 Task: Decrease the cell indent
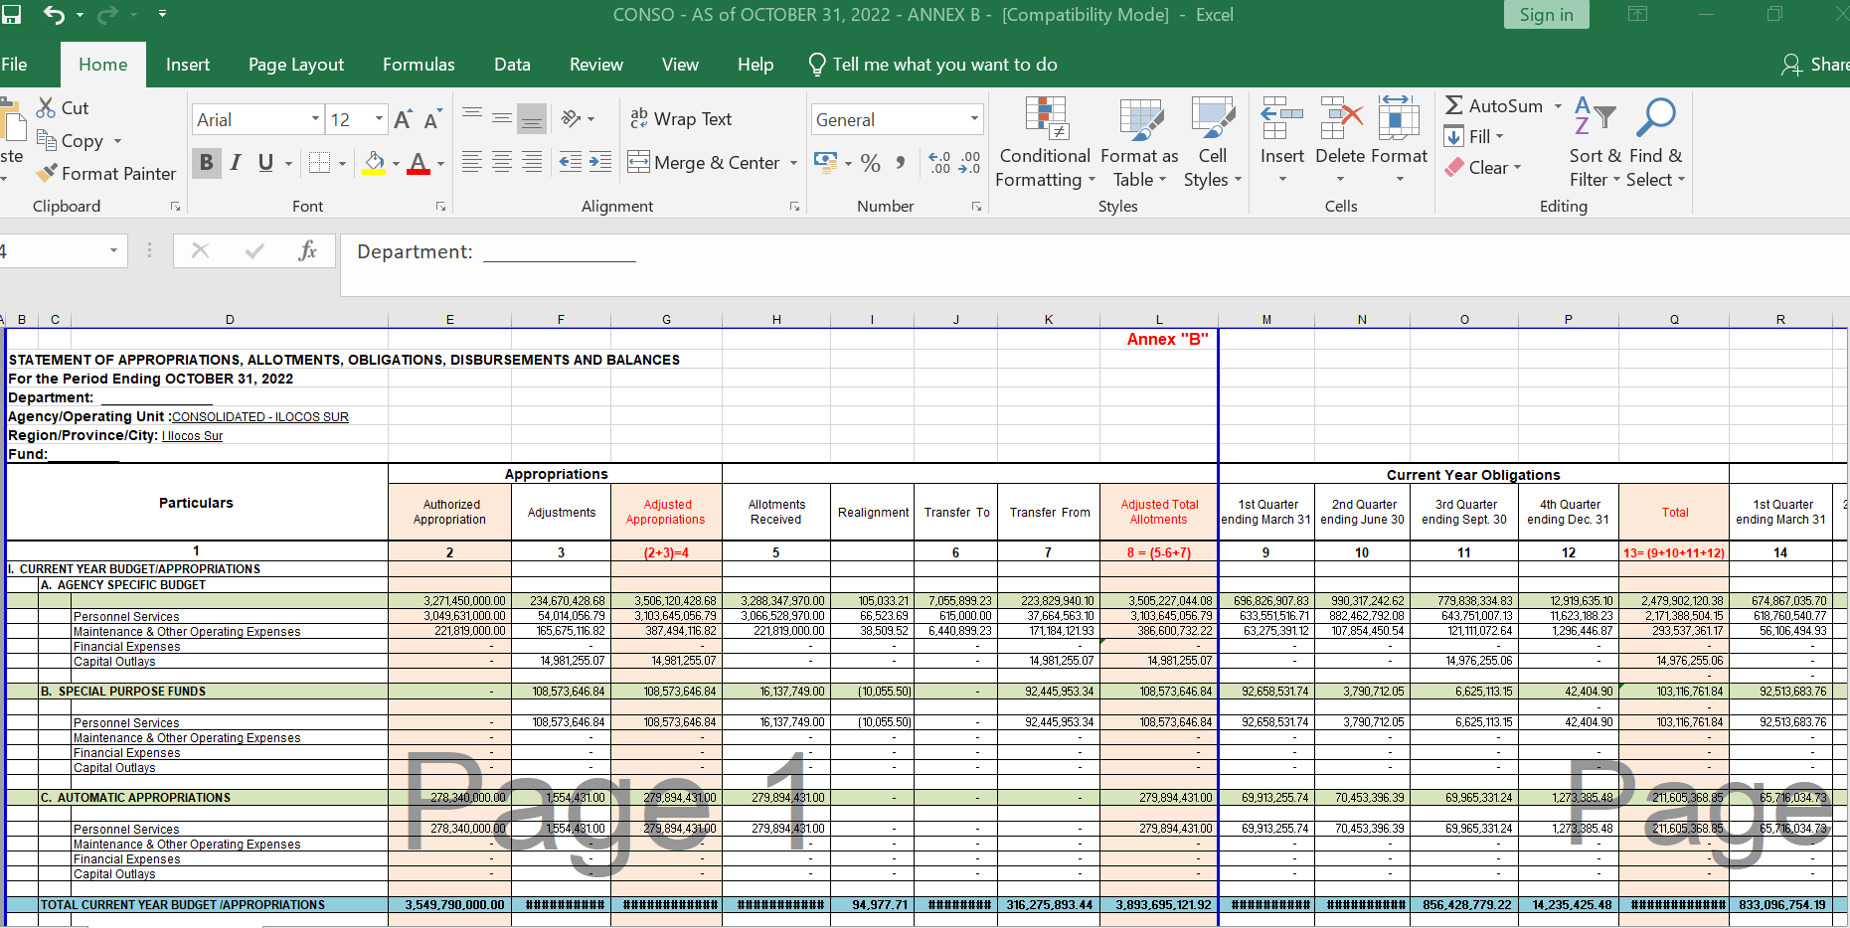pyautogui.click(x=571, y=161)
